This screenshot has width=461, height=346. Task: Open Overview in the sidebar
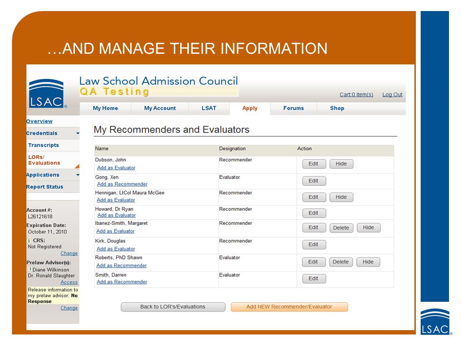[x=39, y=121]
